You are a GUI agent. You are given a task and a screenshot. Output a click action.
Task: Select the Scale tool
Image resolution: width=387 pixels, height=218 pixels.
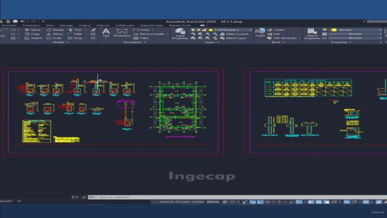[54, 38]
